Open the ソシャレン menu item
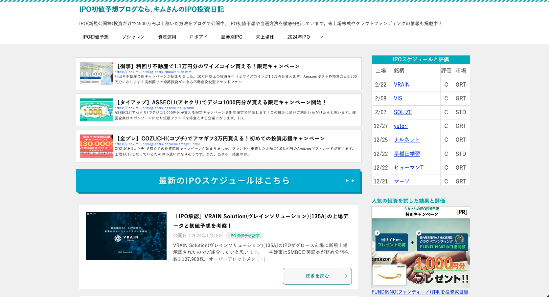 coord(133,37)
